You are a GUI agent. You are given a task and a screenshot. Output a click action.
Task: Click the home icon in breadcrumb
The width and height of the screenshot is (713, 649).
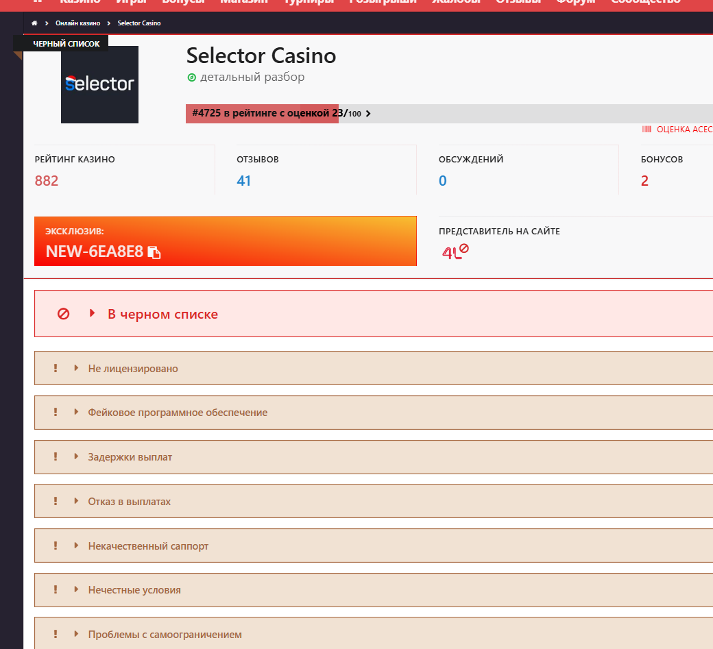(34, 23)
